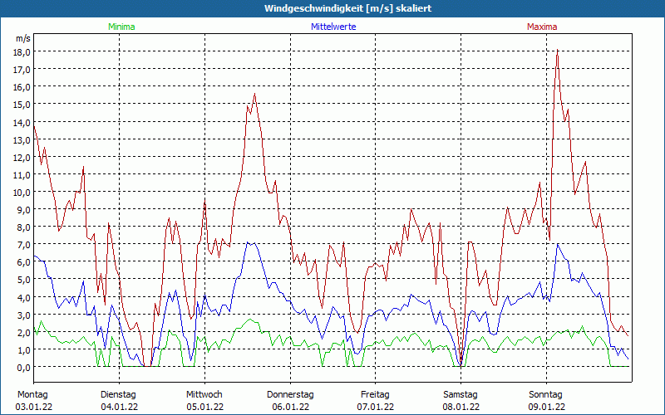Select the 07.01.22 date label

tap(375, 407)
